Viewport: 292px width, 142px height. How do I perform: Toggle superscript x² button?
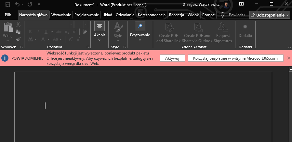pos(74,32)
